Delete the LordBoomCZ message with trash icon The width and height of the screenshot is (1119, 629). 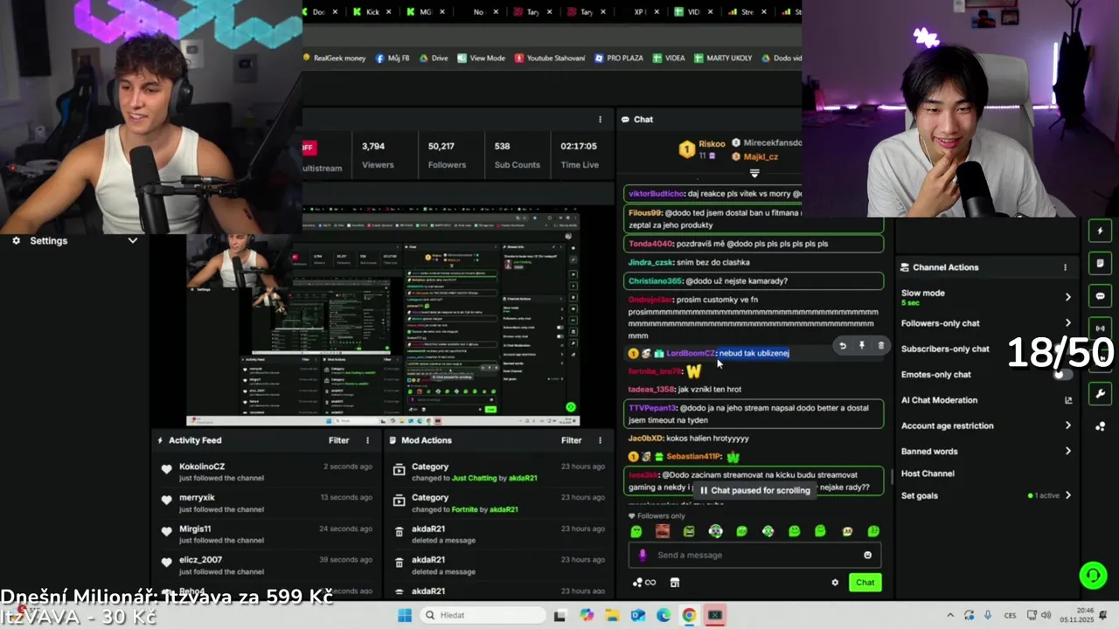click(x=880, y=346)
